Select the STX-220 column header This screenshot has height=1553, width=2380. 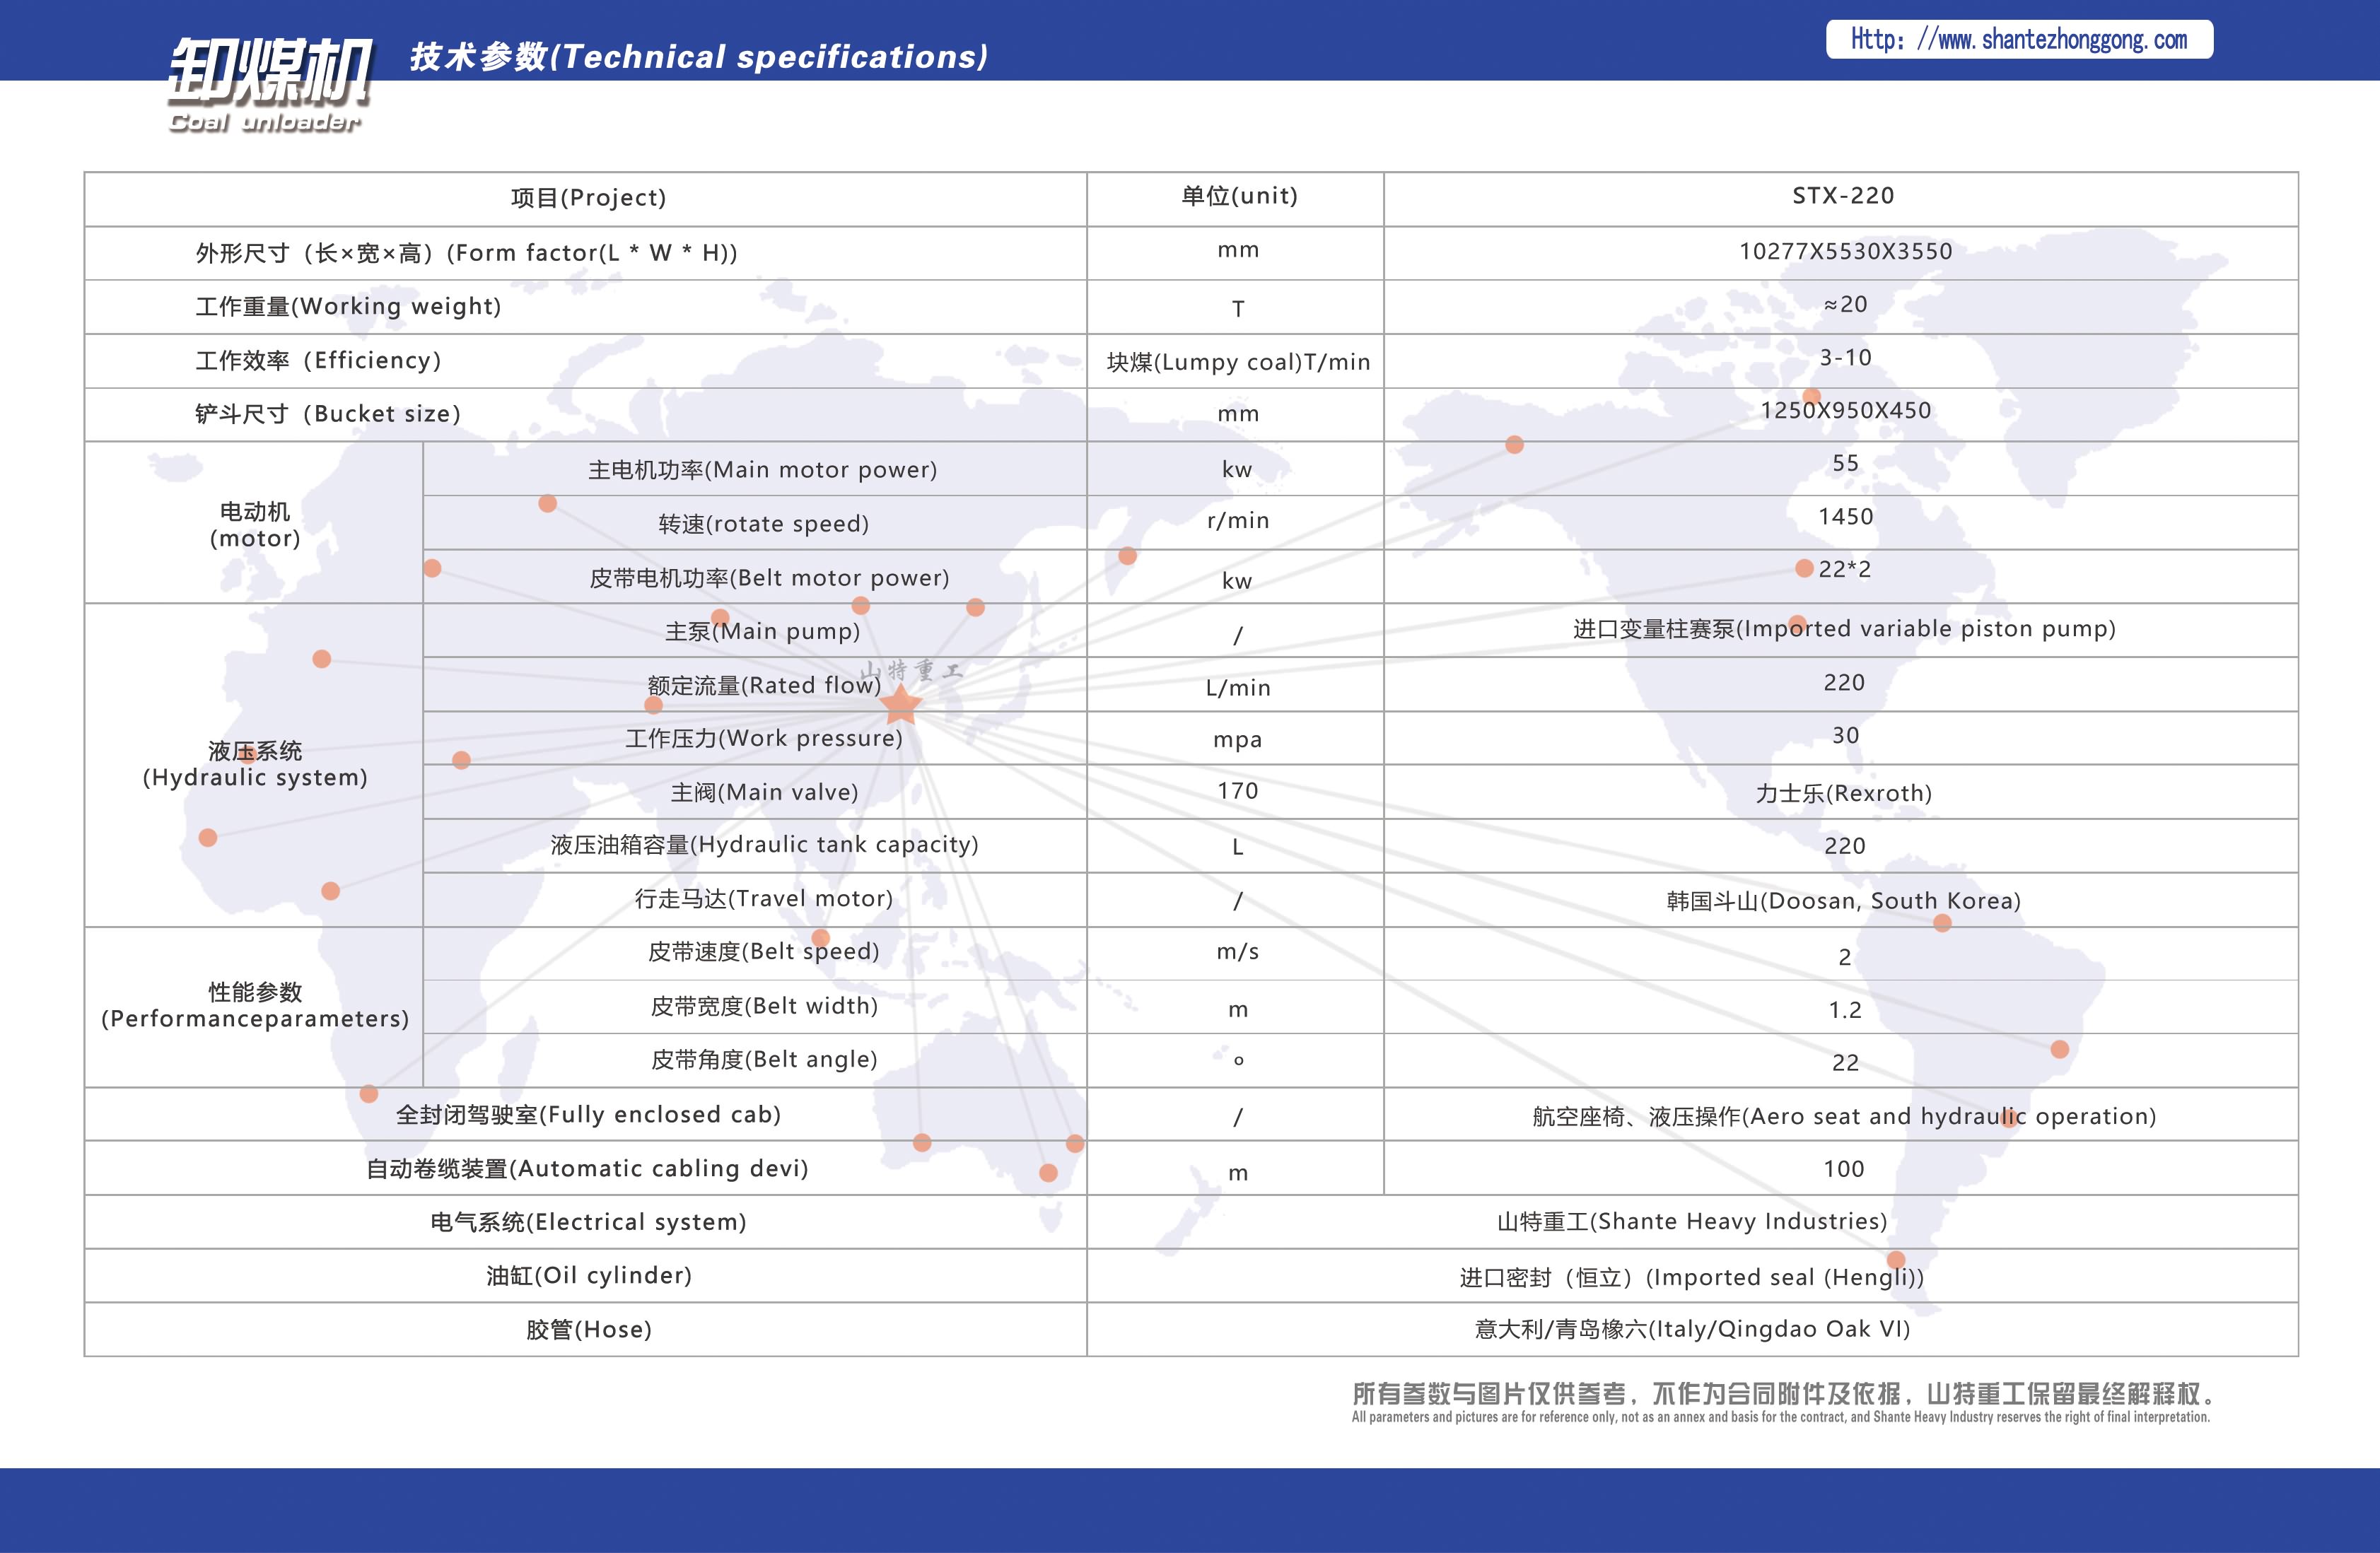point(1845,196)
